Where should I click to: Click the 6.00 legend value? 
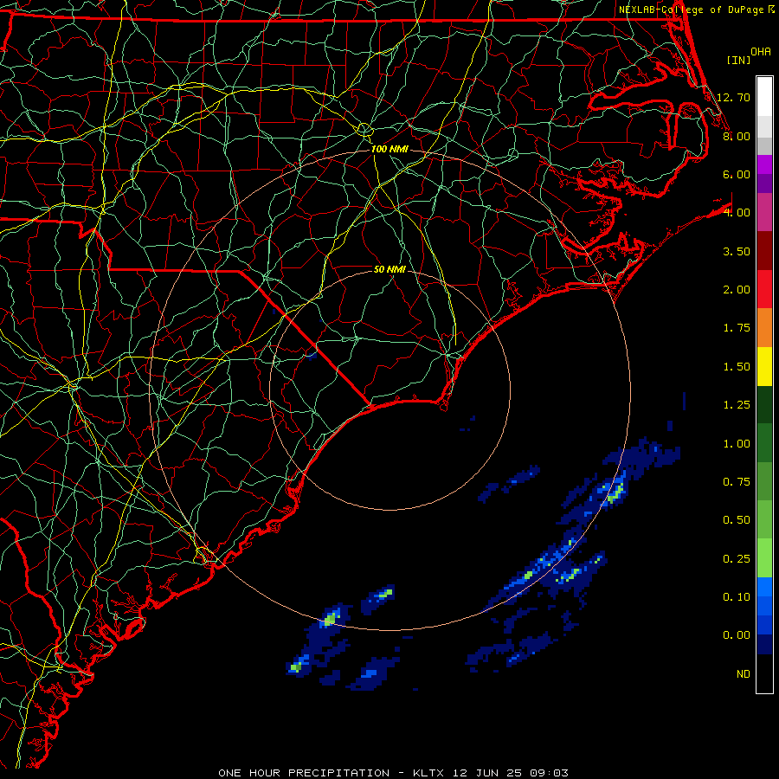click(737, 174)
